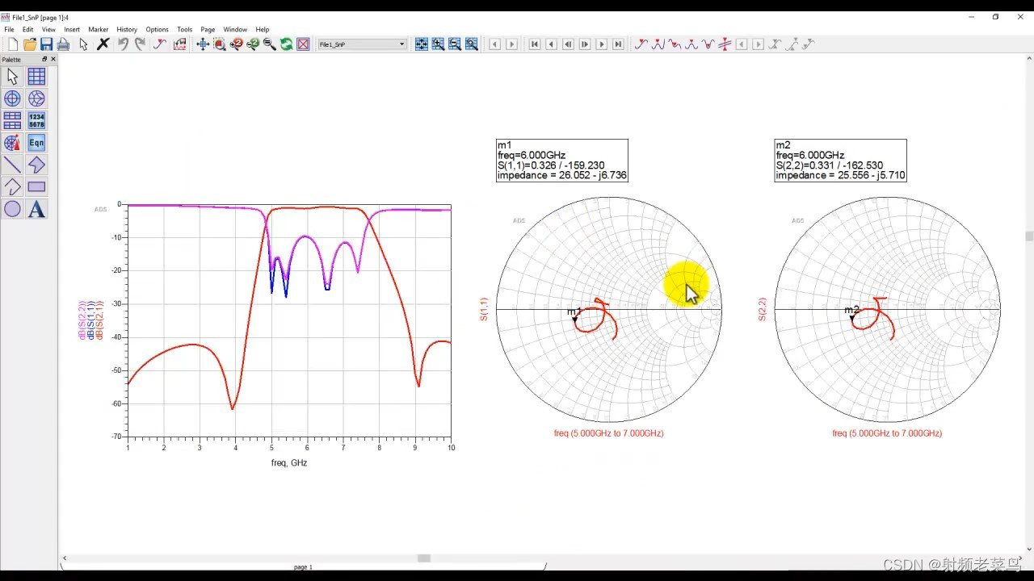Go to the last page
This screenshot has height=581, width=1034.
pos(618,44)
